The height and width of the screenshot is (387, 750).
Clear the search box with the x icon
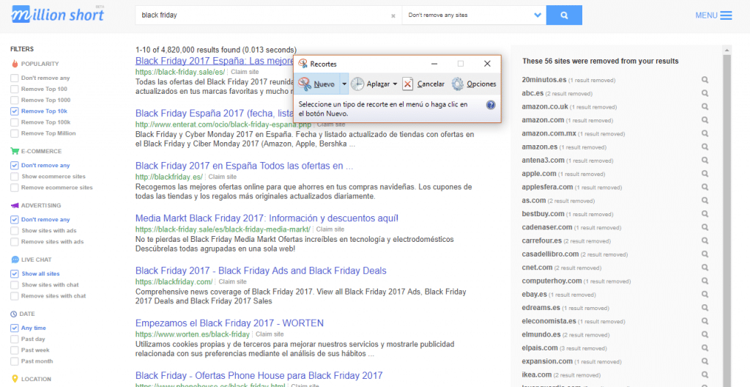click(393, 15)
